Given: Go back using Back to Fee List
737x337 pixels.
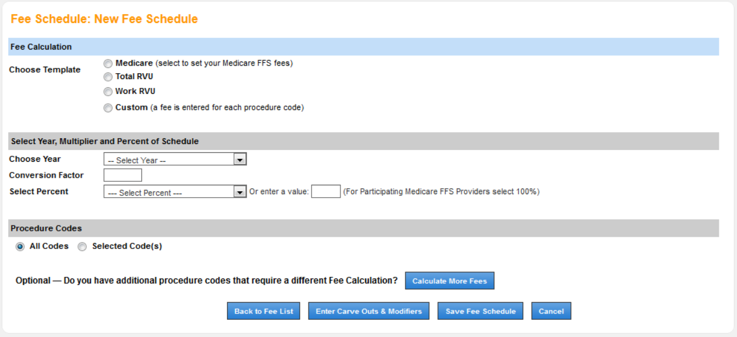Looking at the screenshot, I should tap(264, 311).
